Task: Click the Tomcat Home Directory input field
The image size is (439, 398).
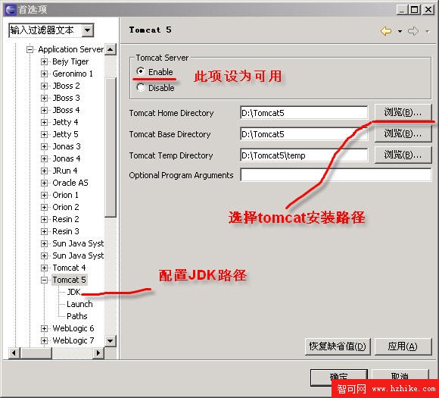Action: (x=304, y=113)
